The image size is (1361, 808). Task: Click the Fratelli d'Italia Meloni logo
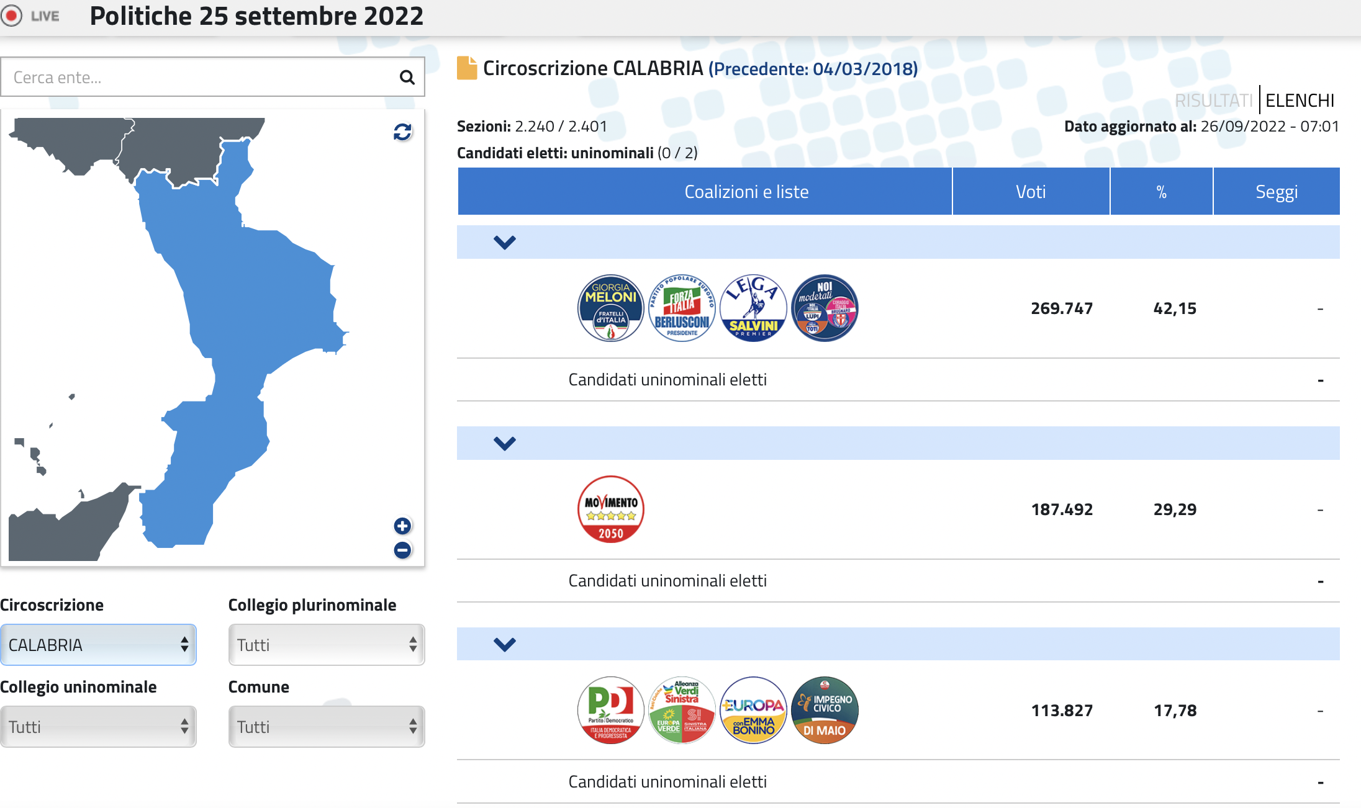coord(611,308)
